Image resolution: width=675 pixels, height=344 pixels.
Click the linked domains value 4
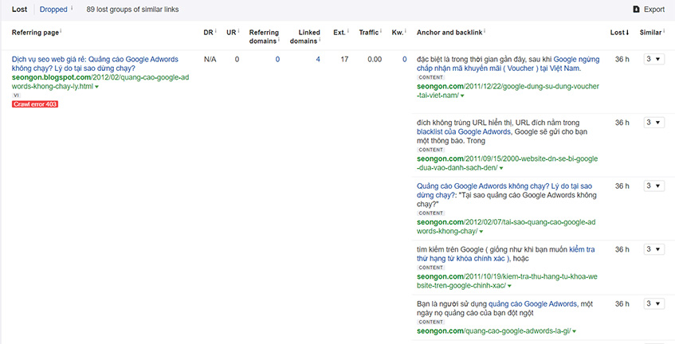click(318, 60)
